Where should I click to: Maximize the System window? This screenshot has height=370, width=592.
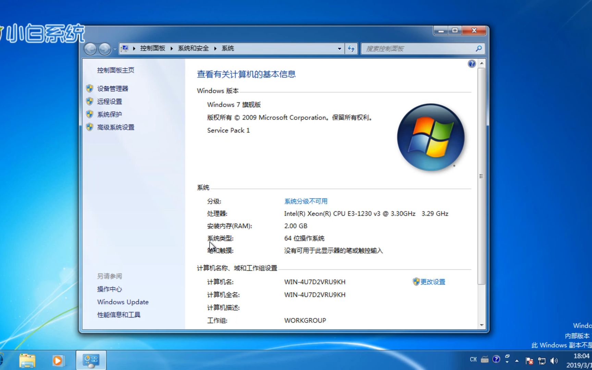pos(455,31)
